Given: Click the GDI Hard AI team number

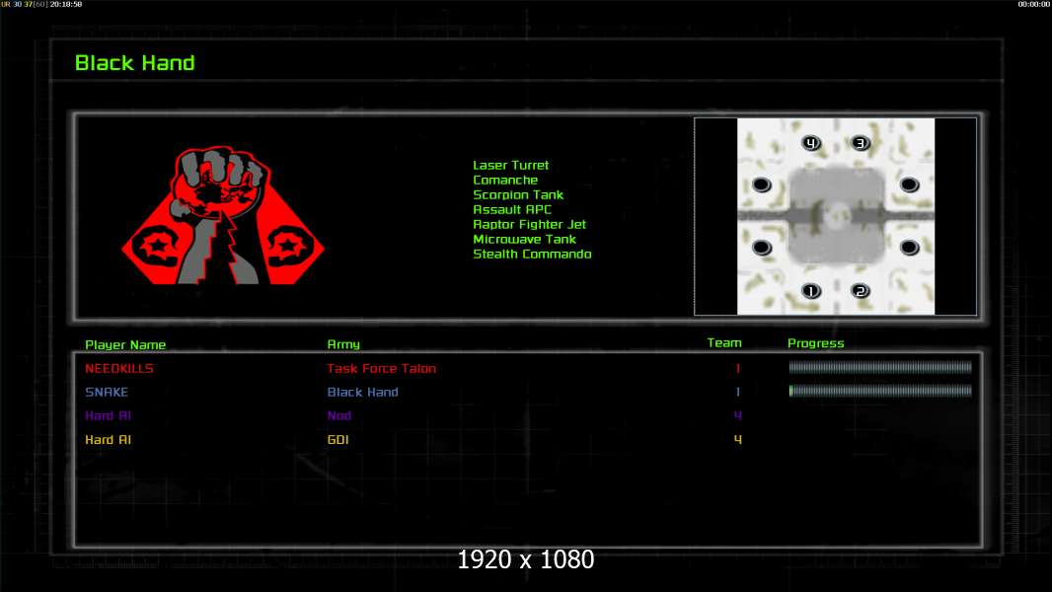Looking at the screenshot, I should tap(738, 440).
